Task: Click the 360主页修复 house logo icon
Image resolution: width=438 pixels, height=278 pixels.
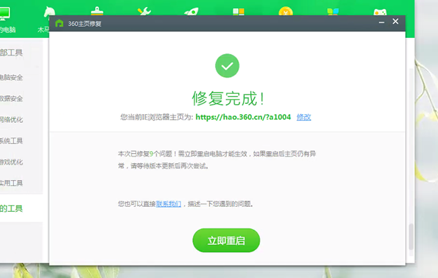Action: [59, 23]
